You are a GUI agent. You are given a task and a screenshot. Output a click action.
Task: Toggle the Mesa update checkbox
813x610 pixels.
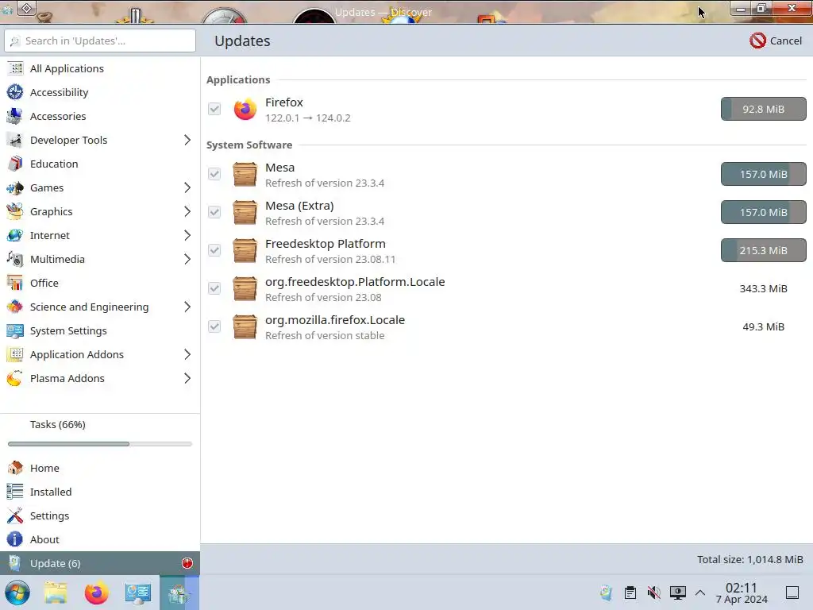pyautogui.click(x=214, y=174)
